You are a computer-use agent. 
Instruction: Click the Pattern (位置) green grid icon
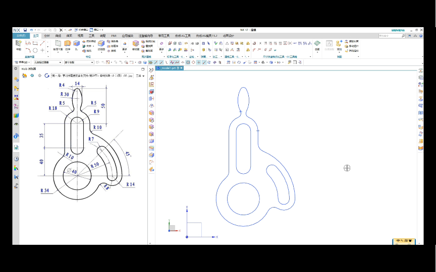point(317,43)
